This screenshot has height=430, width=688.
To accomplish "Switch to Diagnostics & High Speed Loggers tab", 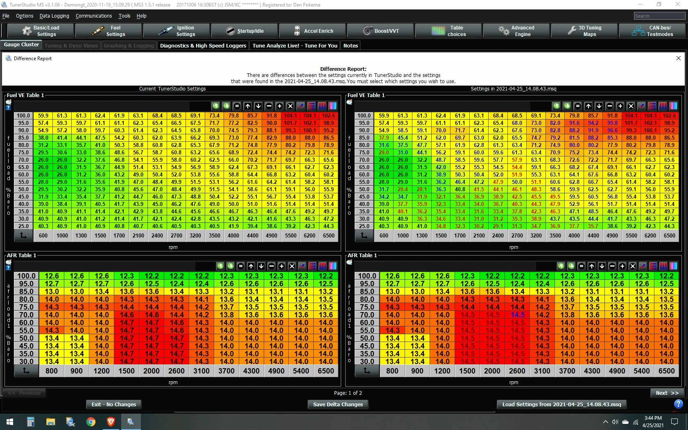I will pyautogui.click(x=203, y=45).
